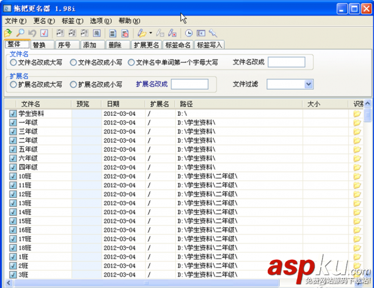This screenshot has width=374, height=288.
Task: Click the 简 simplified Chinese conversion icon
Action: [96, 33]
